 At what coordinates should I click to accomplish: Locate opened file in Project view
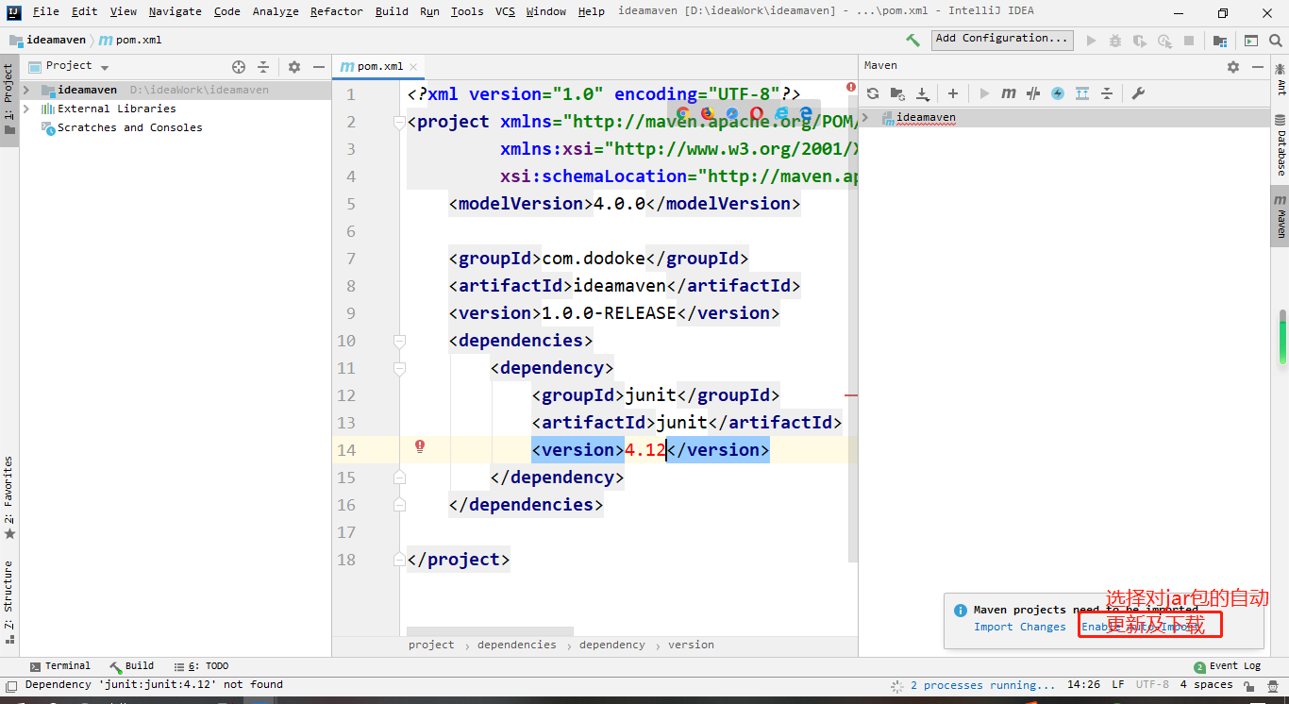point(239,67)
